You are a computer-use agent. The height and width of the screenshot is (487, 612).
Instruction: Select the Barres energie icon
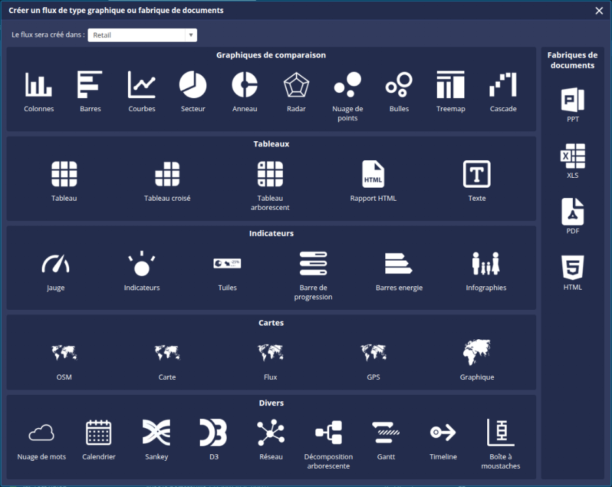click(x=399, y=264)
